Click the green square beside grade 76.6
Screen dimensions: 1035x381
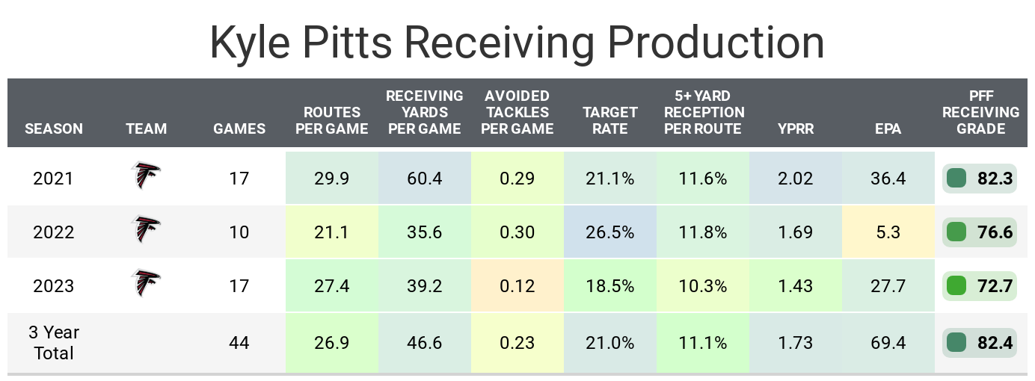956,232
